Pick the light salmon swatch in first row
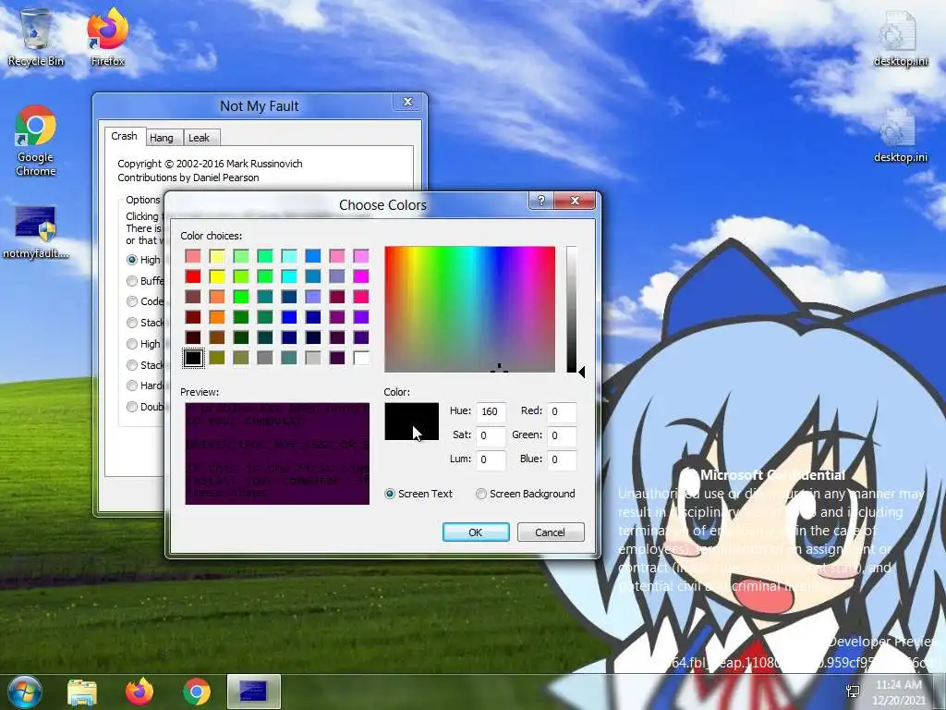Image resolution: width=946 pixels, height=710 pixels. (193, 256)
